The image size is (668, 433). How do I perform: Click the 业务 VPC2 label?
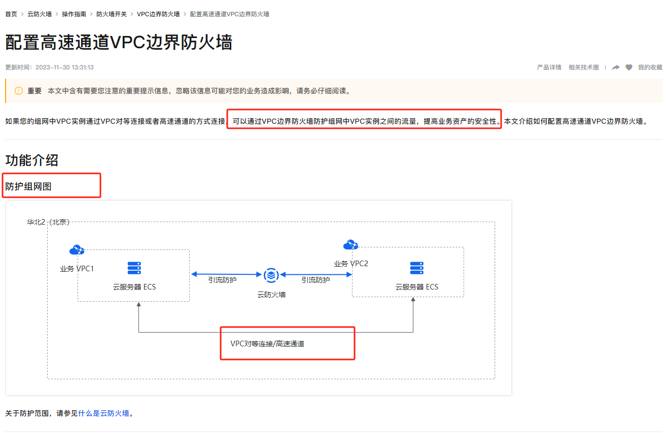pos(351,264)
